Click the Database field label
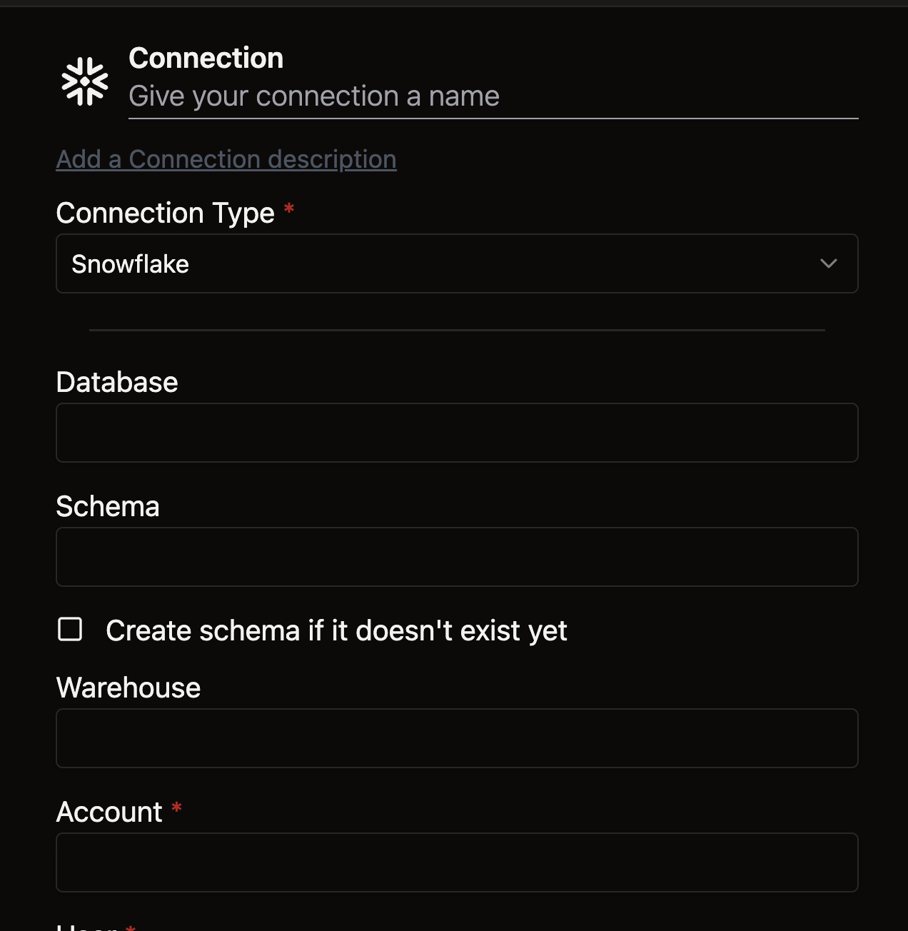Image resolution: width=908 pixels, height=931 pixels. pyautogui.click(x=117, y=383)
